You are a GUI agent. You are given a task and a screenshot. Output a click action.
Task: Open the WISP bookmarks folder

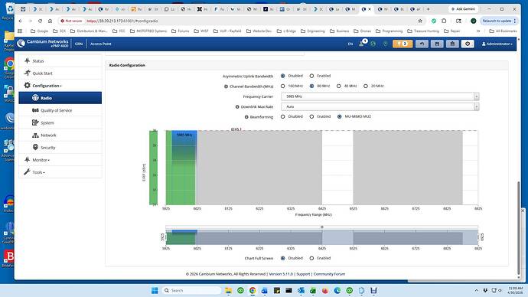coord(201,31)
